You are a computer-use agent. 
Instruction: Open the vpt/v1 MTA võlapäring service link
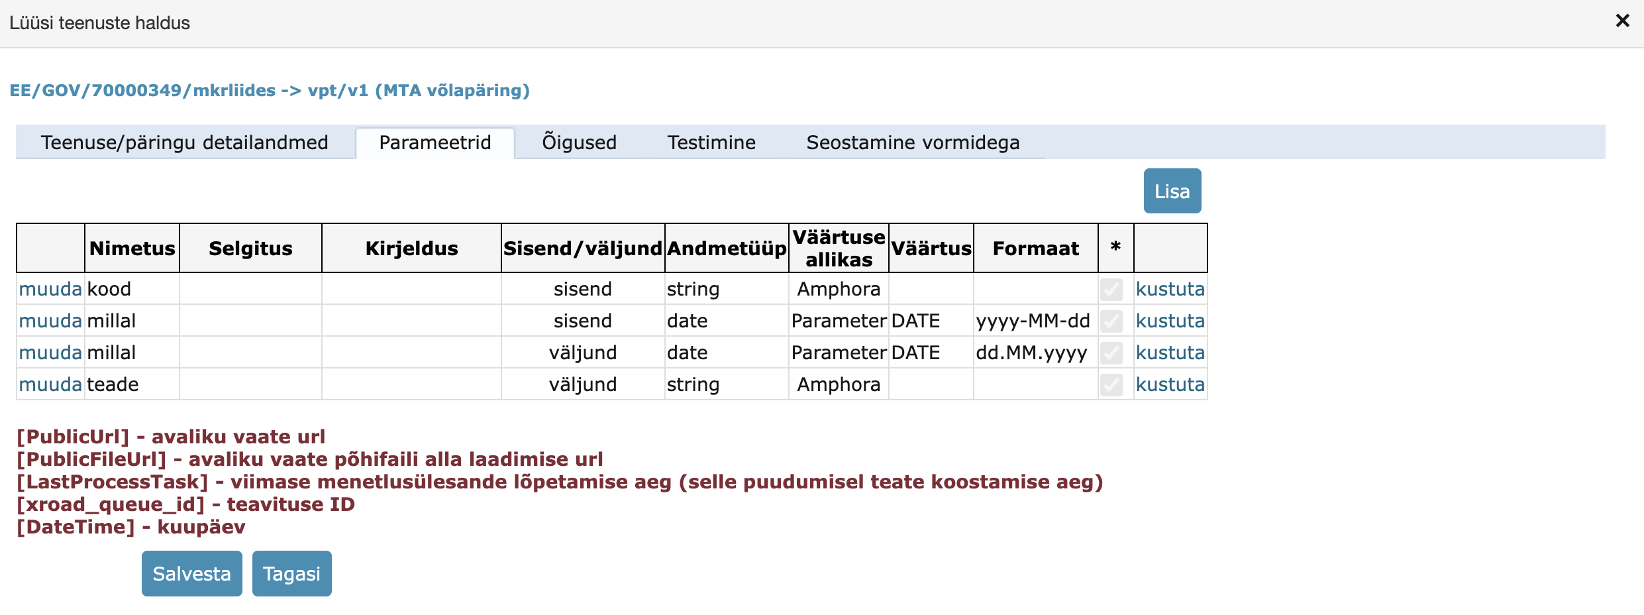pyautogui.click(x=270, y=91)
